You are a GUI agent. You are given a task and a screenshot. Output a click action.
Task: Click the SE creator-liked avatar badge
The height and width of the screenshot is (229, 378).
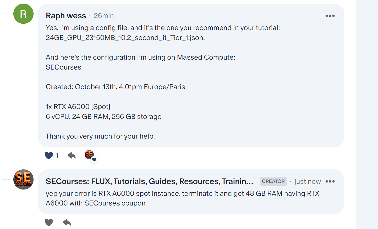click(89, 154)
